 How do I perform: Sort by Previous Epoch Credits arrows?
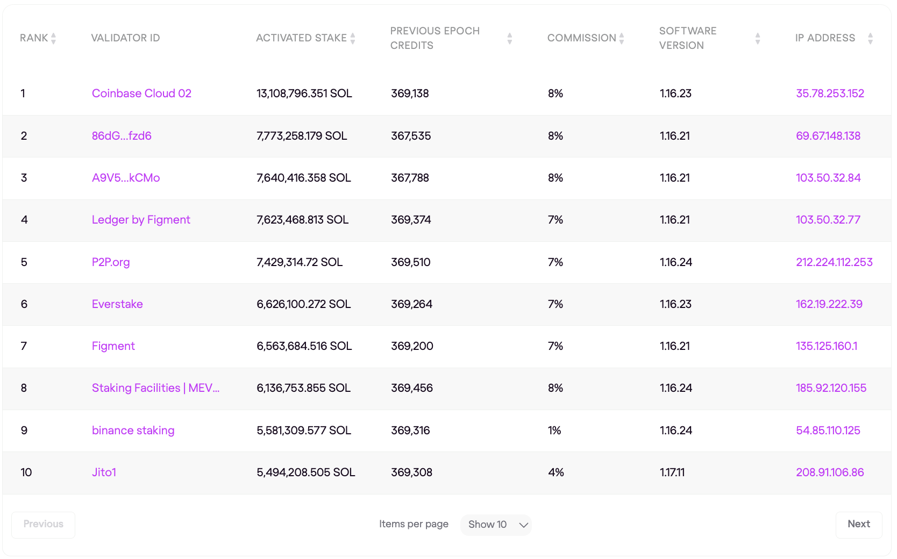[x=510, y=38]
